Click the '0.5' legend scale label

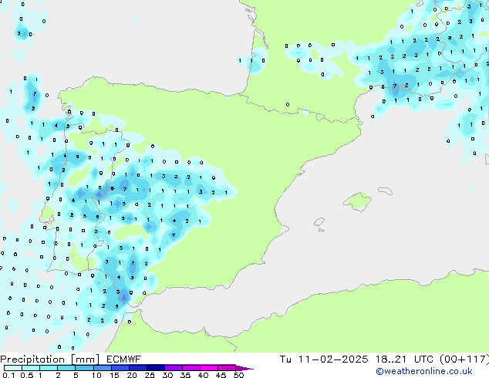click(x=27, y=375)
